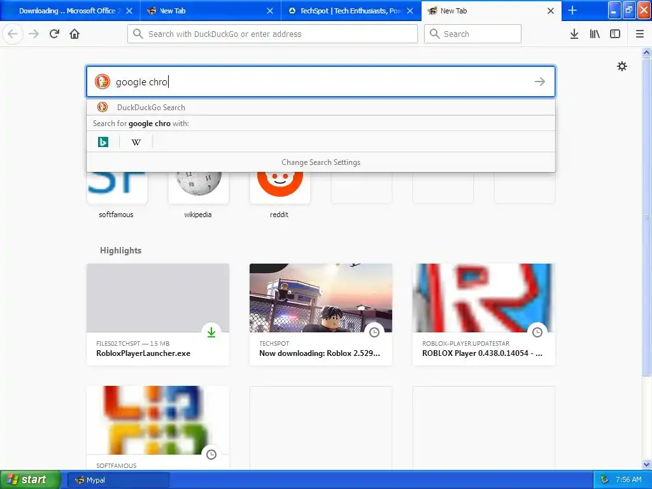Open the wikipedia top site tile
Image resolution: width=652 pixels, height=489 pixels.
[x=199, y=188]
